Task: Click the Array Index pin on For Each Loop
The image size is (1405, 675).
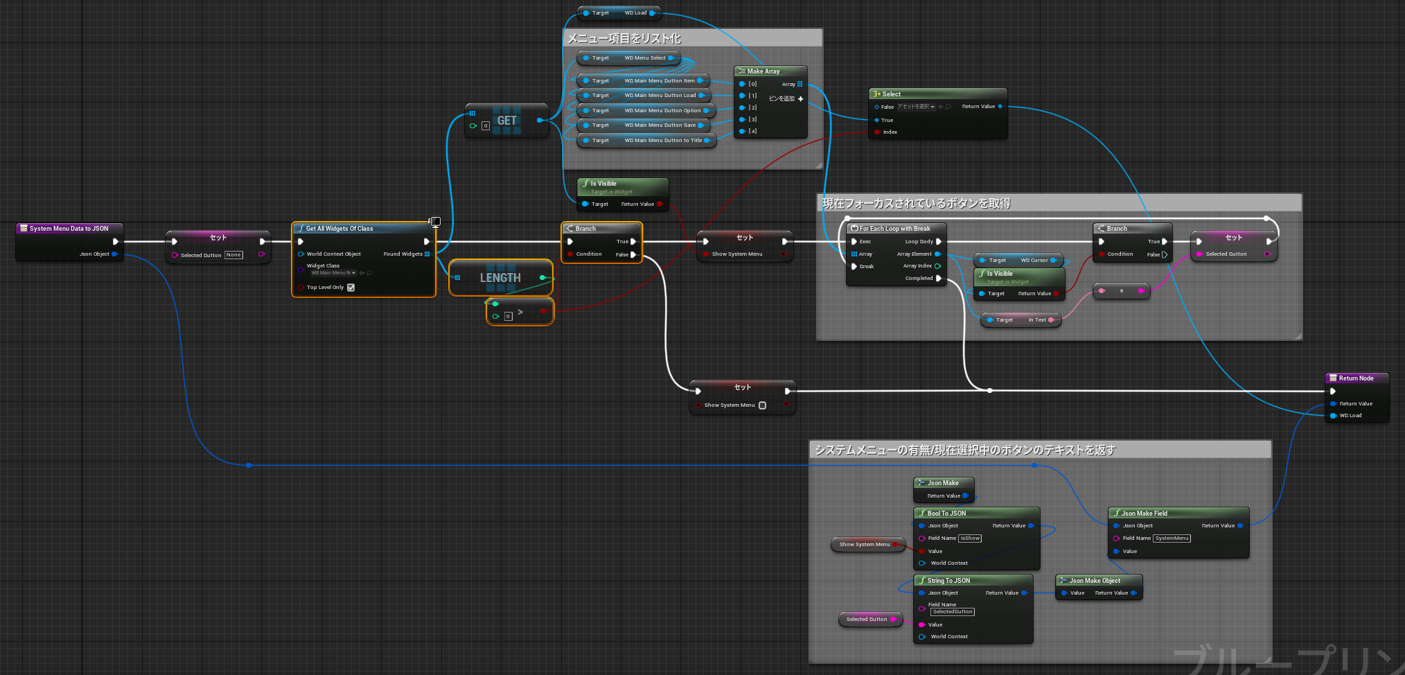Action: 937,266
